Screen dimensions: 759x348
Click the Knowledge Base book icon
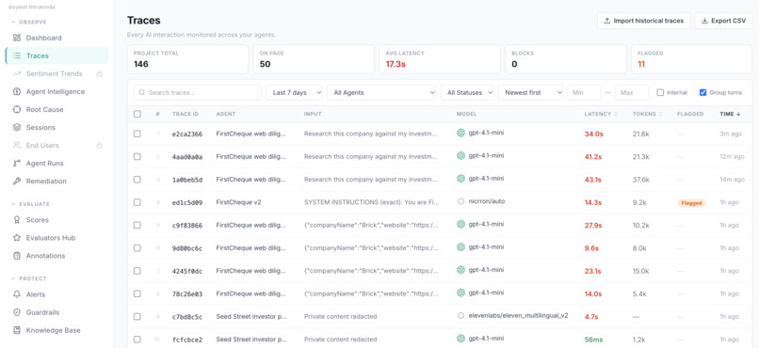click(17, 330)
